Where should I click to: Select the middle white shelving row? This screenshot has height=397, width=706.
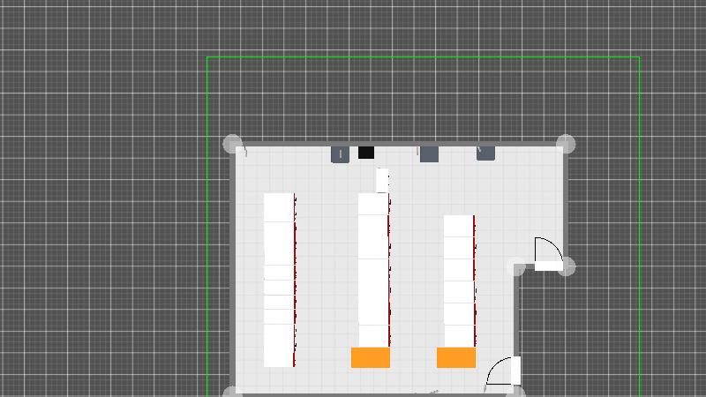(373, 270)
